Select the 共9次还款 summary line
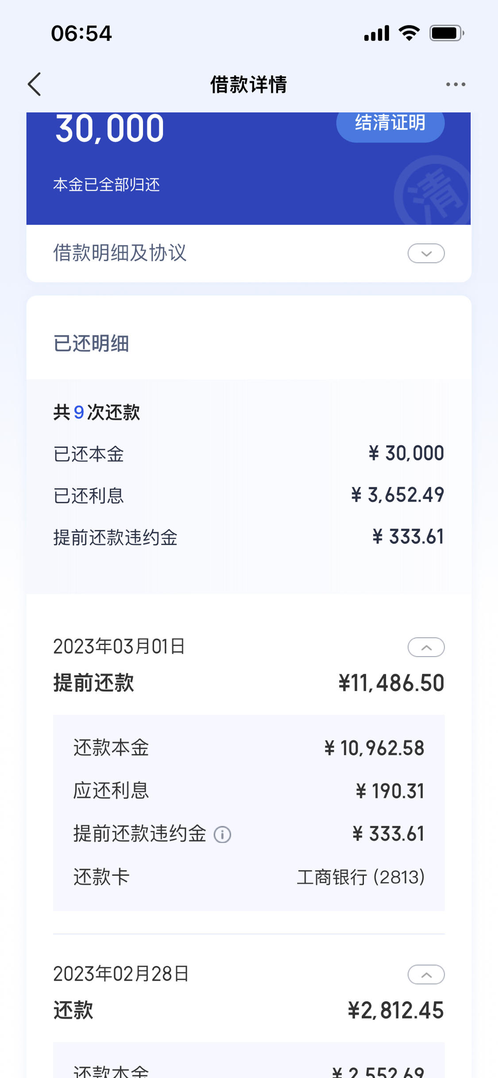Screen dimensions: 498x1078 tap(97, 413)
